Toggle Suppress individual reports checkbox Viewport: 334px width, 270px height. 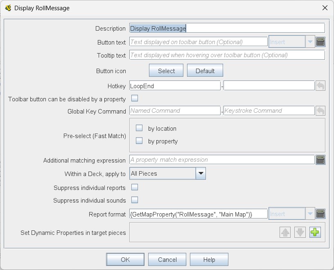(x=135, y=187)
